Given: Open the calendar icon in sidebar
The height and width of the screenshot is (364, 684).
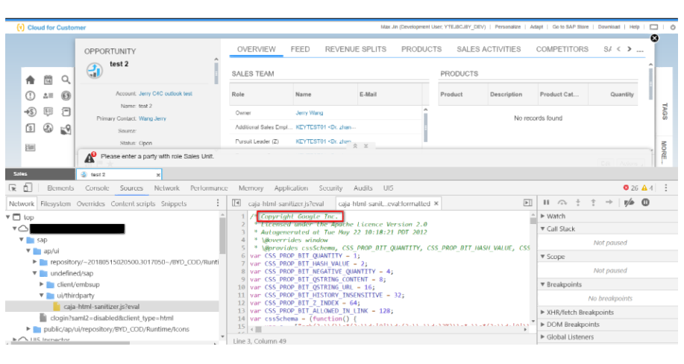Looking at the screenshot, I should tap(48, 80).
